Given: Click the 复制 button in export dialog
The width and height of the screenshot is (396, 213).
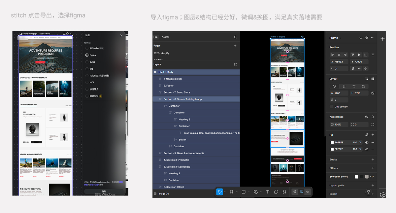Looking at the screenshot, I should point(104,192).
